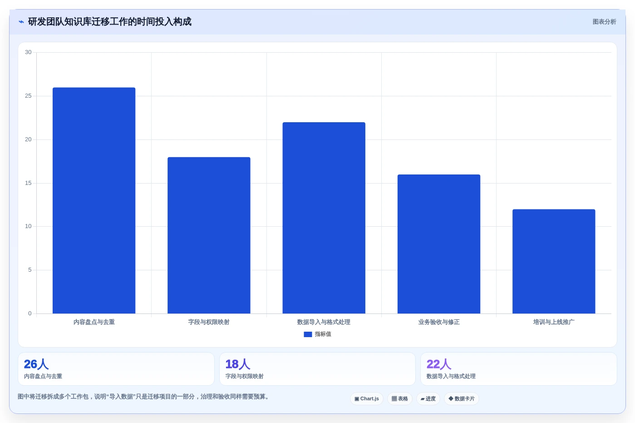635x423 pixels.
Task: Click the lightning icon beside the chart title
Action: pos(21,22)
